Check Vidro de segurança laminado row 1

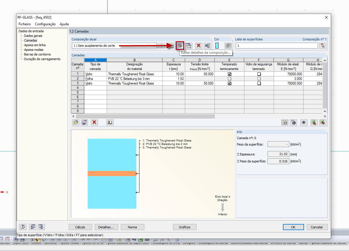[259, 74]
